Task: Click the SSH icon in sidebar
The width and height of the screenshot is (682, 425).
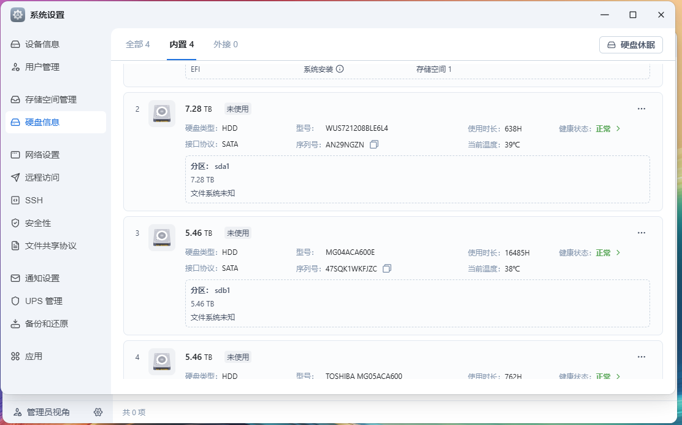Action: 15,200
